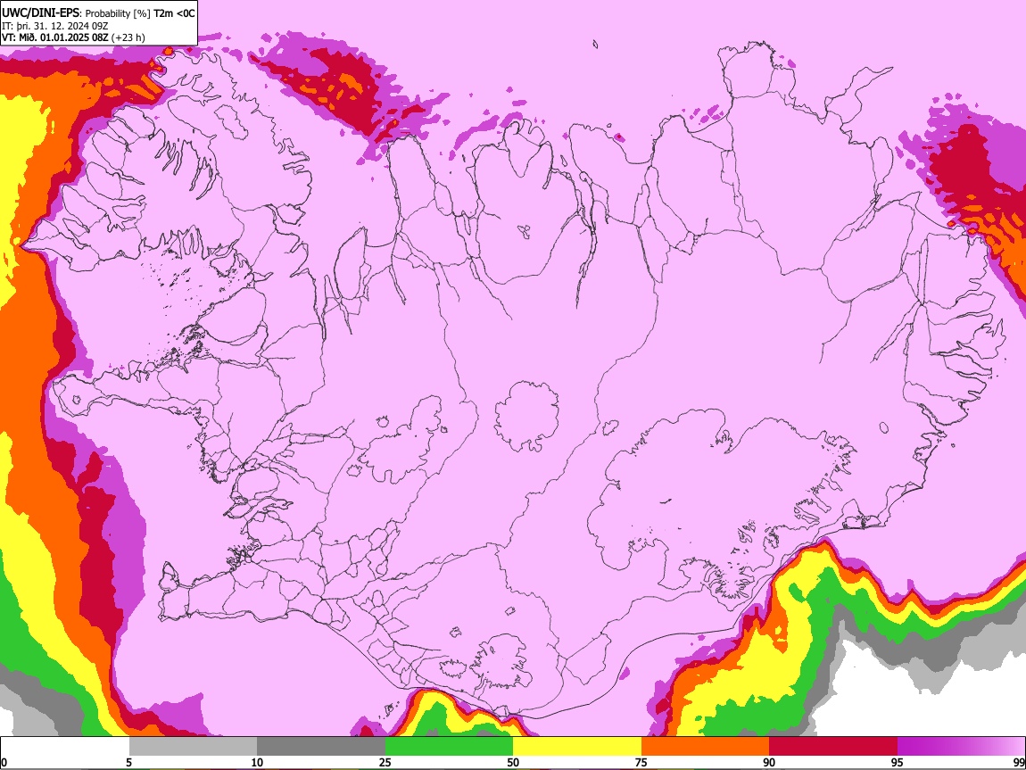1026x770 pixels.
Task: Click the legend label '90'
Action: 769,762
